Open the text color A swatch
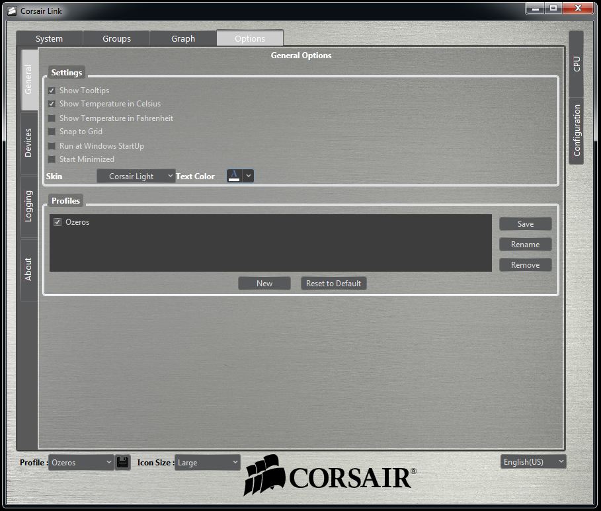 click(x=234, y=176)
